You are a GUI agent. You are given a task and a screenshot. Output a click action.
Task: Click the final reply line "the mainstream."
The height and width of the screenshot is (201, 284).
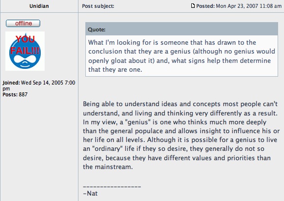108,167
